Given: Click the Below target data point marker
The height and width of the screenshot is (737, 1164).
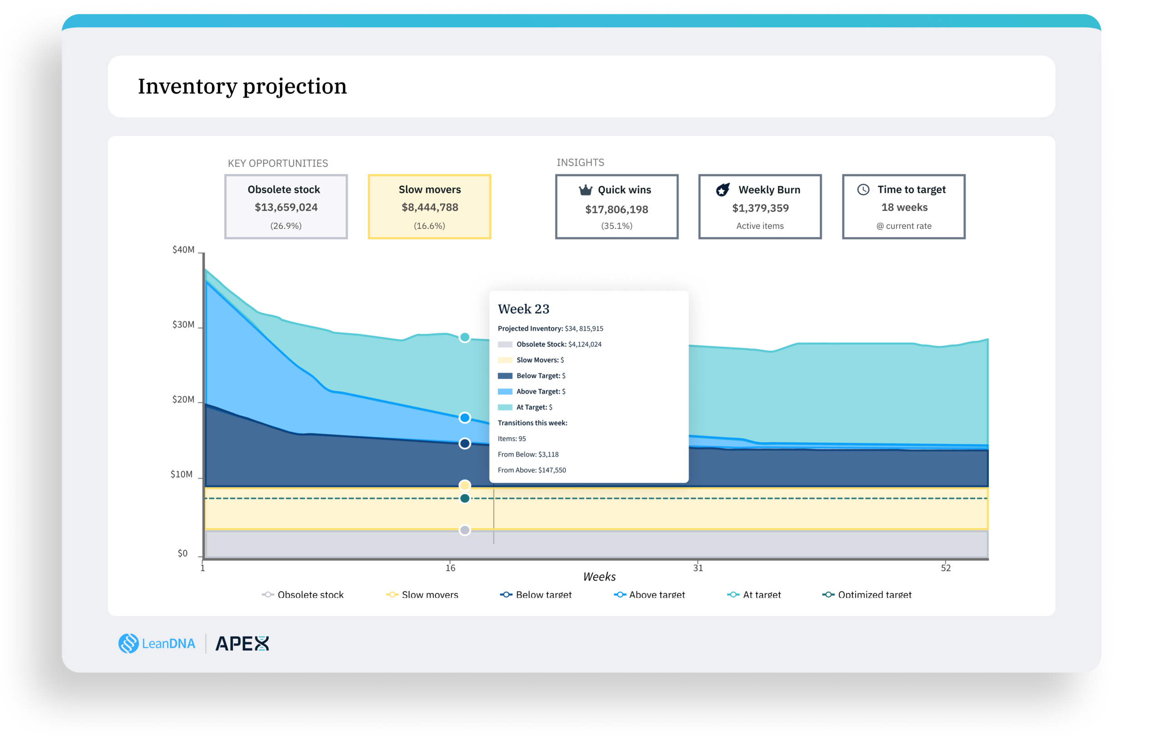Looking at the screenshot, I should pyautogui.click(x=465, y=443).
